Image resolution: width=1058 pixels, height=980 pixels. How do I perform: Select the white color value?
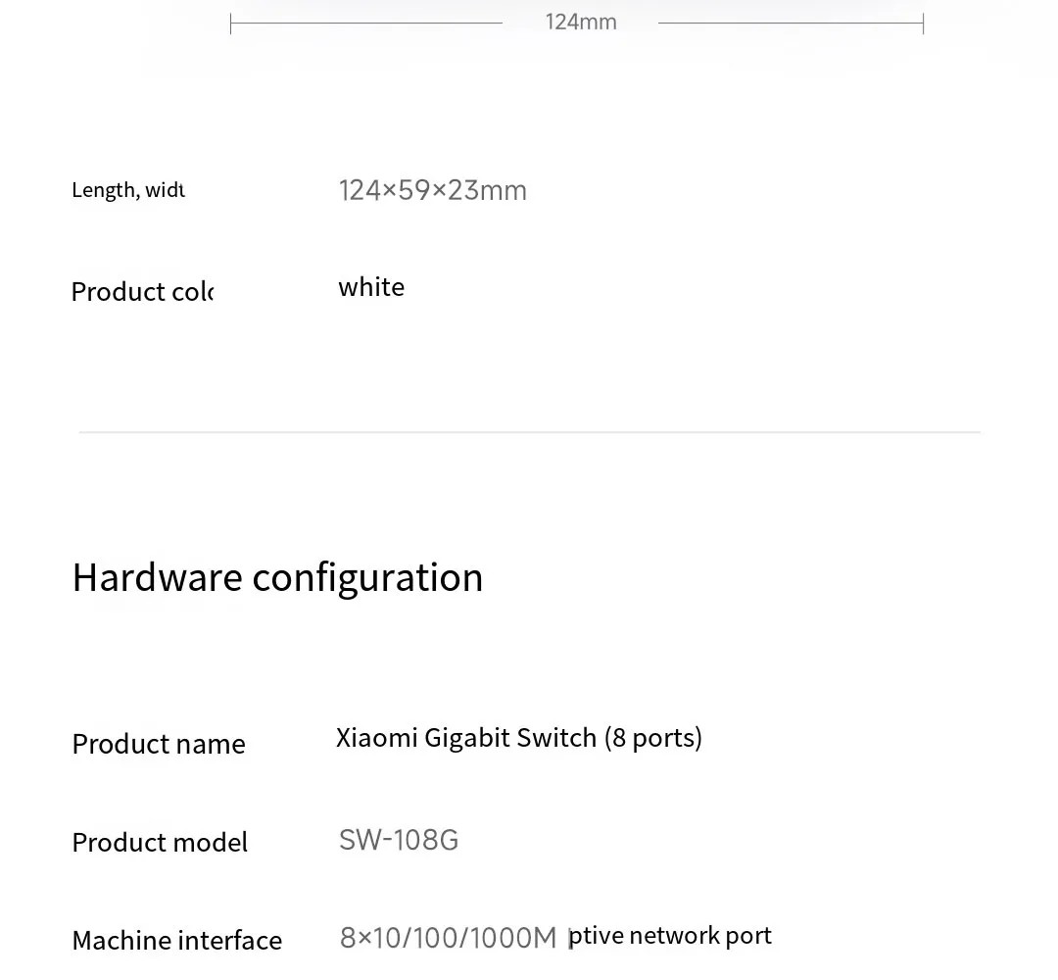point(371,287)
